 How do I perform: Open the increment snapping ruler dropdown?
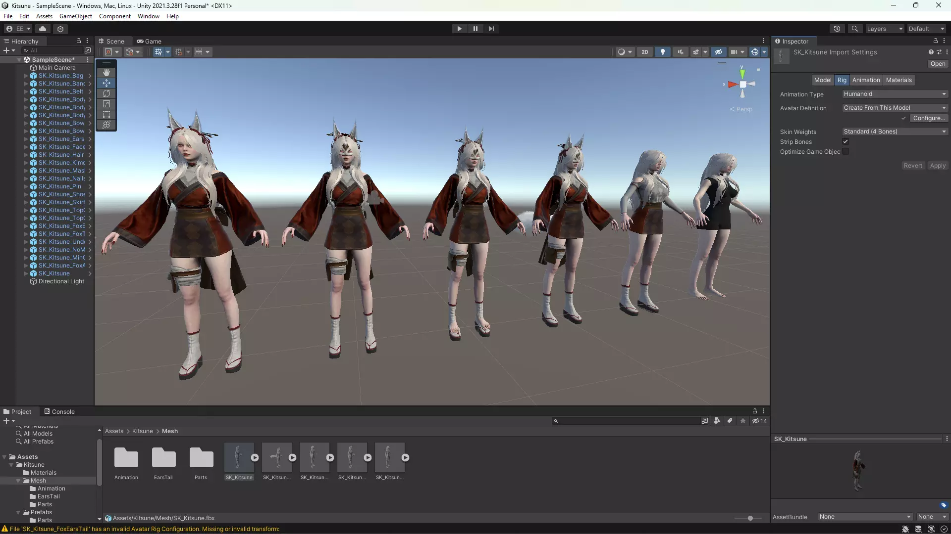[x=202, y=52]
